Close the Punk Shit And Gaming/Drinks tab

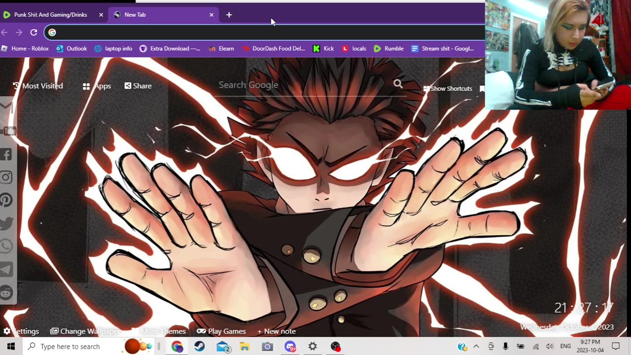point(101,15)
